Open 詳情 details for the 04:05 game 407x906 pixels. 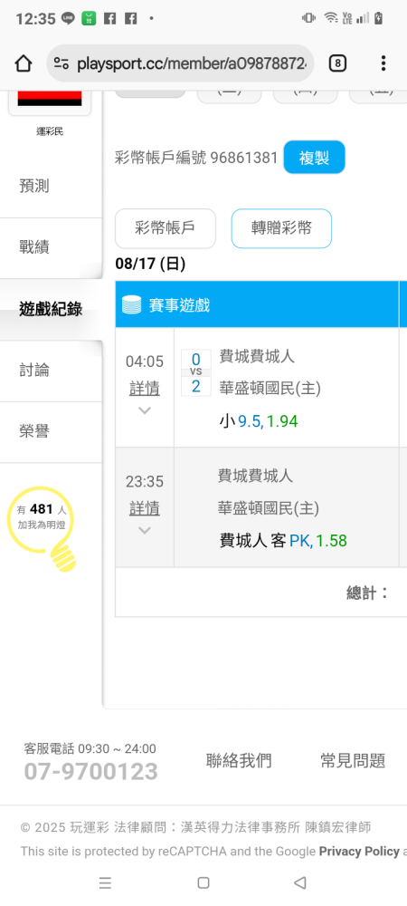pos(145,389)
